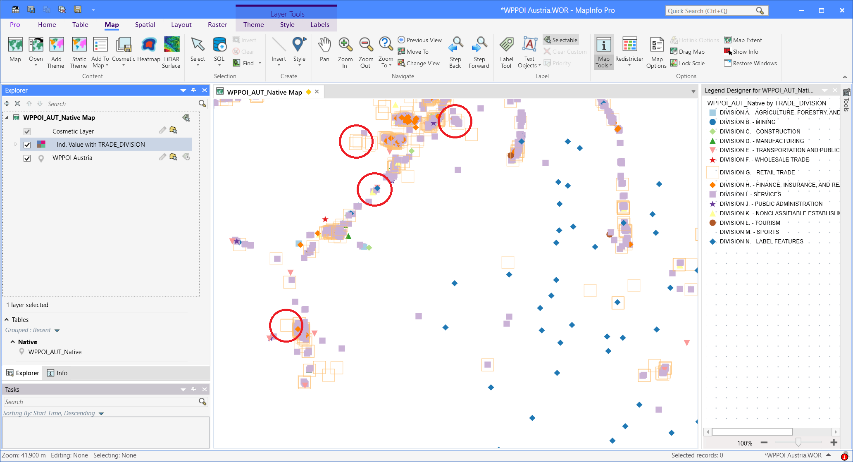Uncheck the WPPOI Austria layer checkbox
Screen dimensions: 853x462
pyautogui.click(x=27, y=158)
